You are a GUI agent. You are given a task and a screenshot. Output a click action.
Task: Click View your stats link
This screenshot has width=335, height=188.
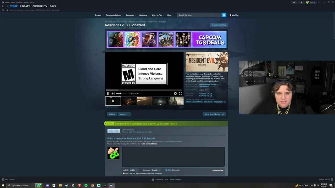pos(127,132)
